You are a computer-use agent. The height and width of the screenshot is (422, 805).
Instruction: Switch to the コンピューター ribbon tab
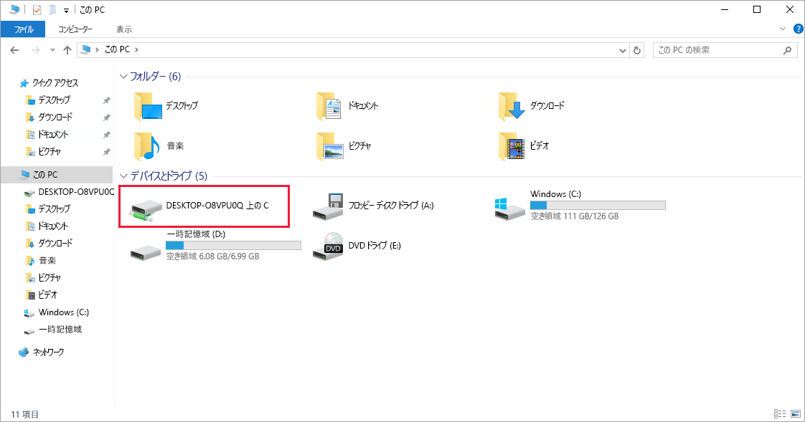click(x=75, y=29)
